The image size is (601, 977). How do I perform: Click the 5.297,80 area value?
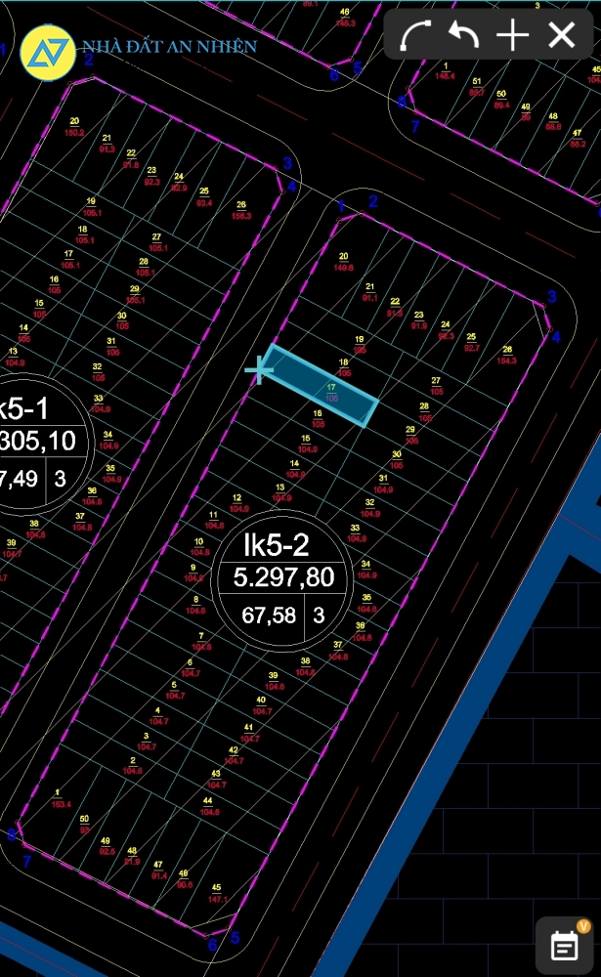coord(283,577)
